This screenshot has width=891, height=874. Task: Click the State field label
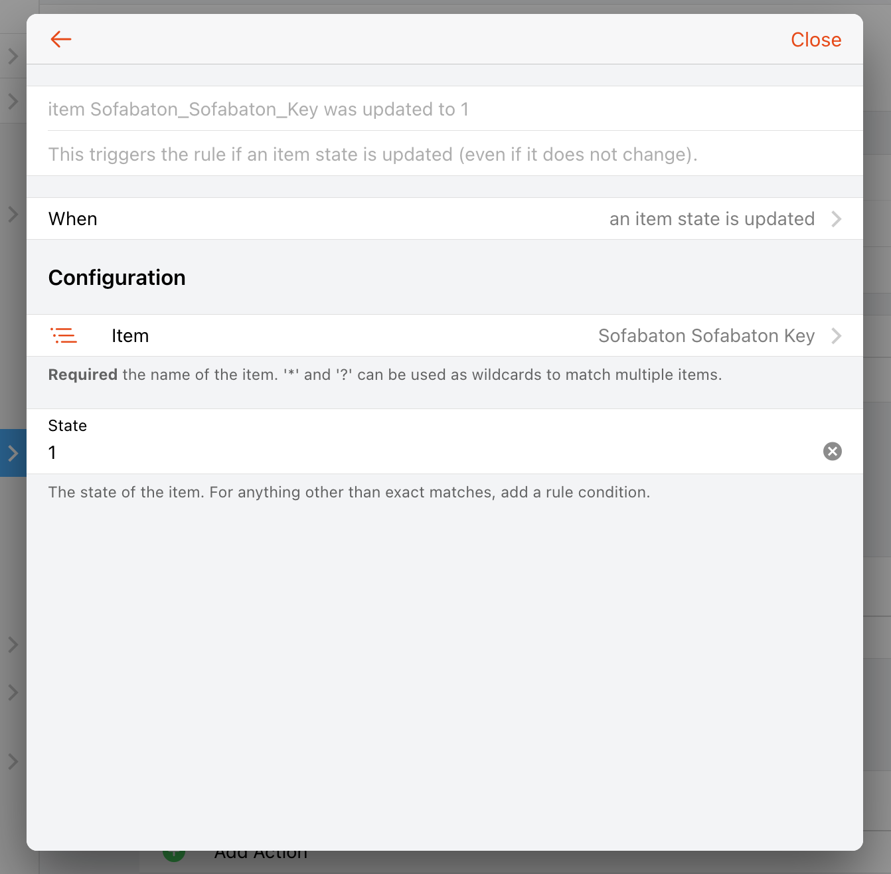[68, 426]
